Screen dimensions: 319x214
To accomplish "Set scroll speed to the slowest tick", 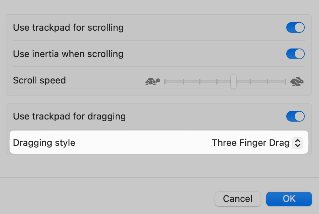I will tap(165, 82).
